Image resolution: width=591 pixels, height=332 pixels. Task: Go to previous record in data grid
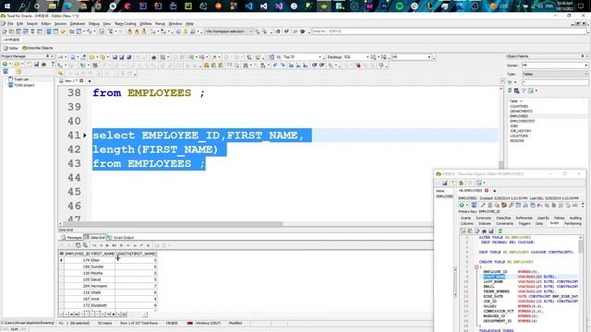101,245
